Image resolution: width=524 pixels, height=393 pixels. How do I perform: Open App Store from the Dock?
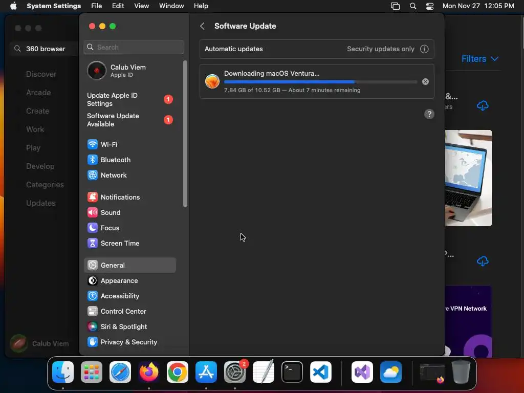[x=206, y=372]
